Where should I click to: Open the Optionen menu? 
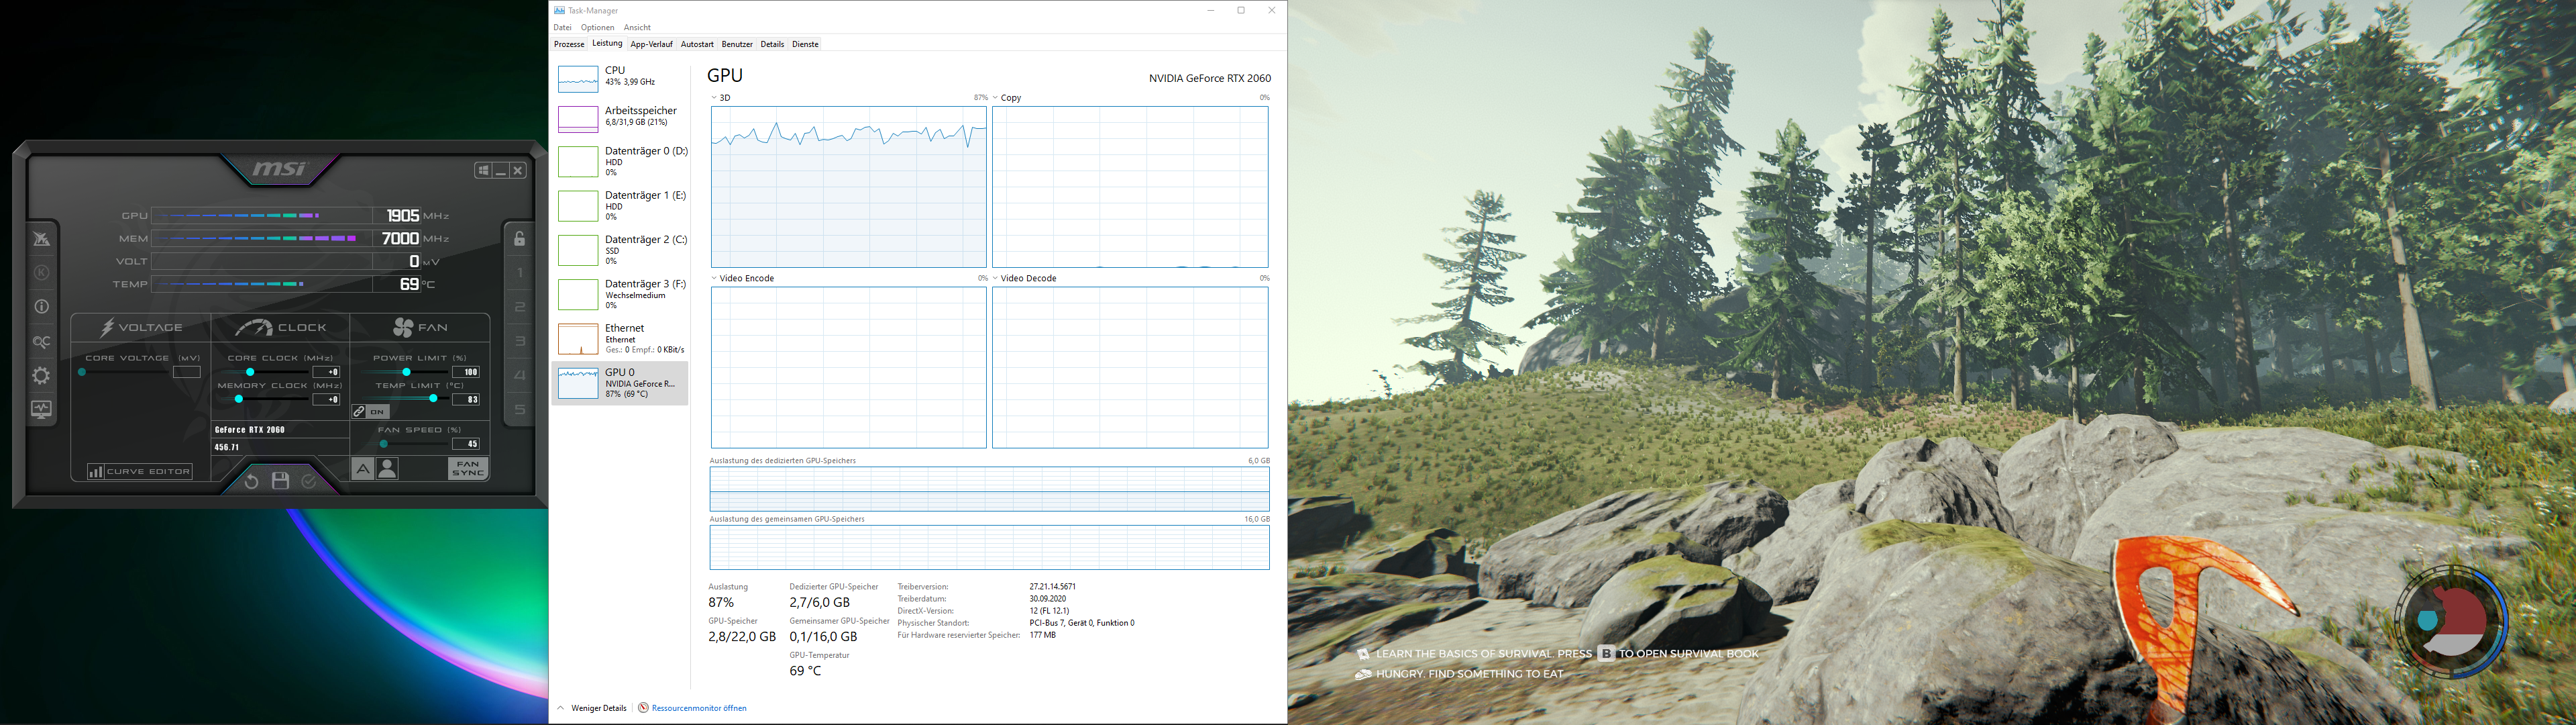(x=597, y=27)
